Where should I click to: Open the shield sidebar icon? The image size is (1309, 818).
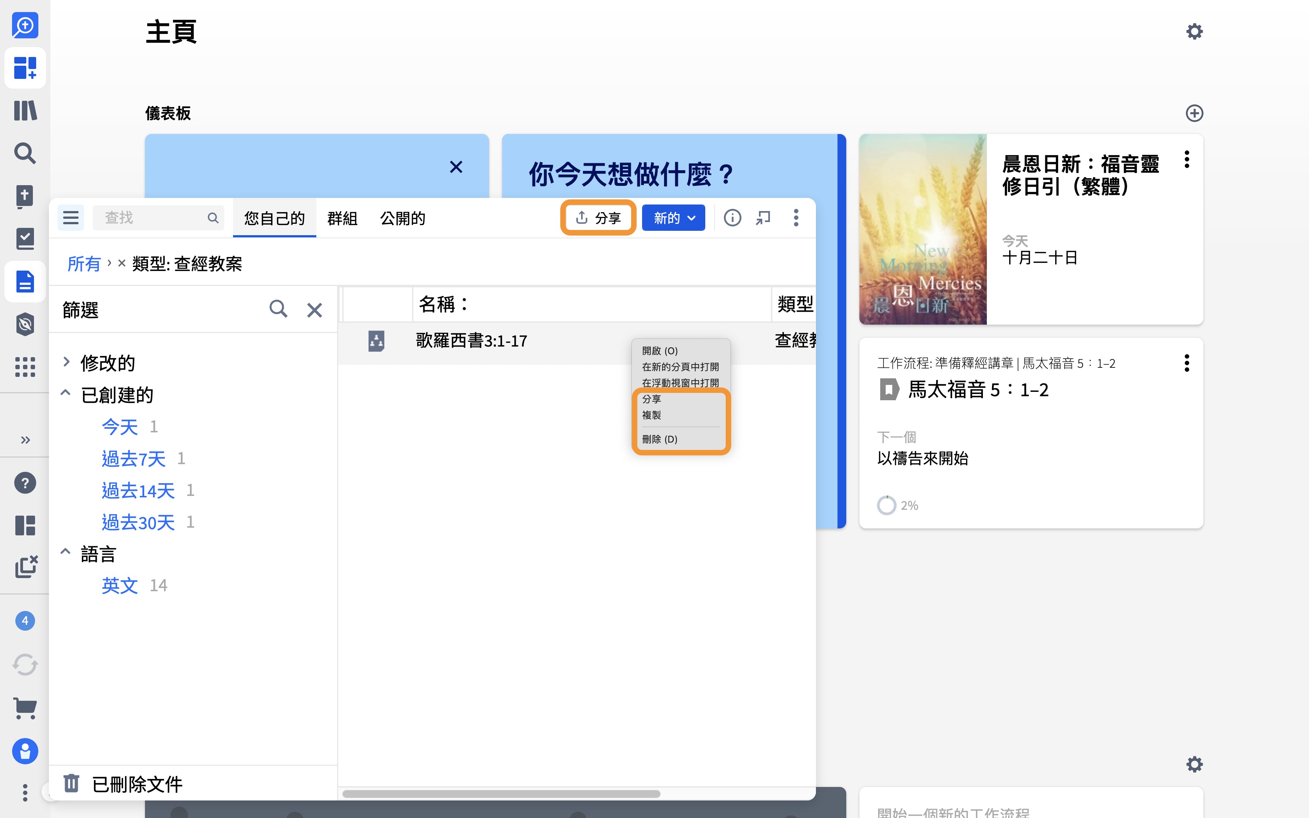[x=25, y=324]
